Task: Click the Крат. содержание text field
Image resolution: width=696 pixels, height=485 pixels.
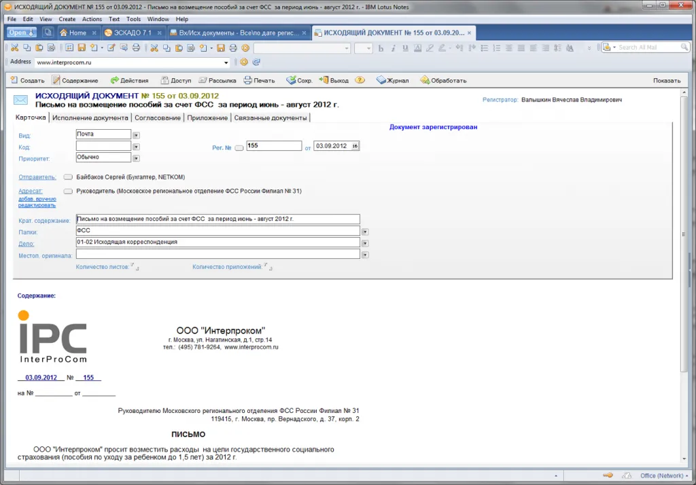Action: (x=217, y=219)
